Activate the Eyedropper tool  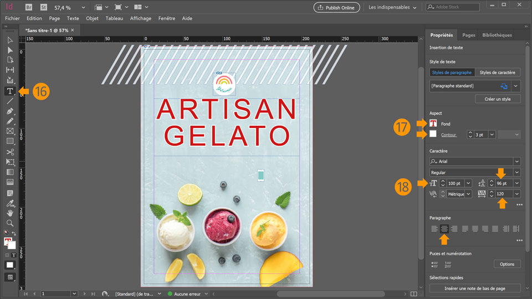(10, 203)
